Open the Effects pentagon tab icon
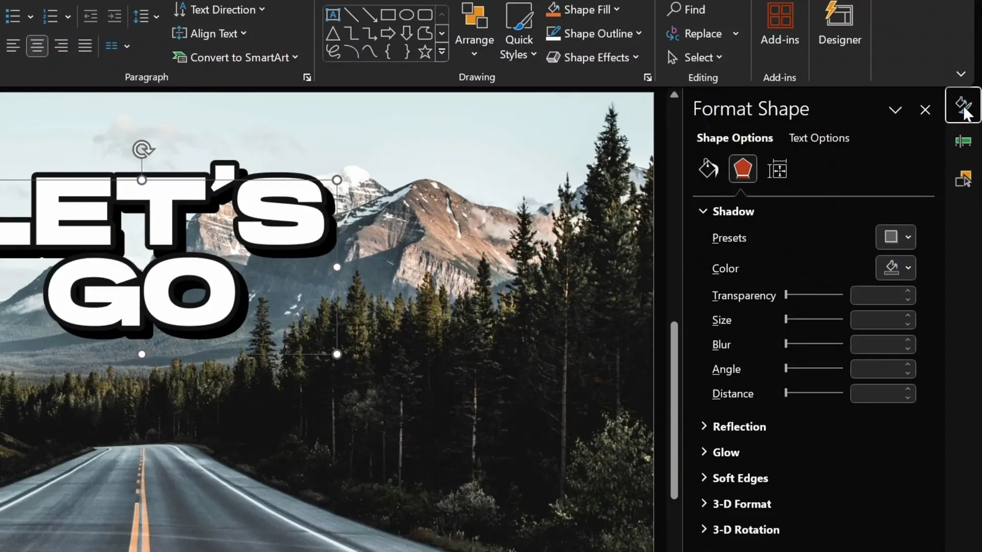The width and height of the screenshot is (982, 552). pos(743,169)
